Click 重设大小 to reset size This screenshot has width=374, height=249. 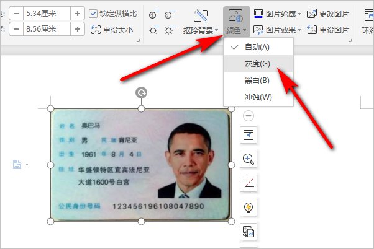[x=112, y=30]
